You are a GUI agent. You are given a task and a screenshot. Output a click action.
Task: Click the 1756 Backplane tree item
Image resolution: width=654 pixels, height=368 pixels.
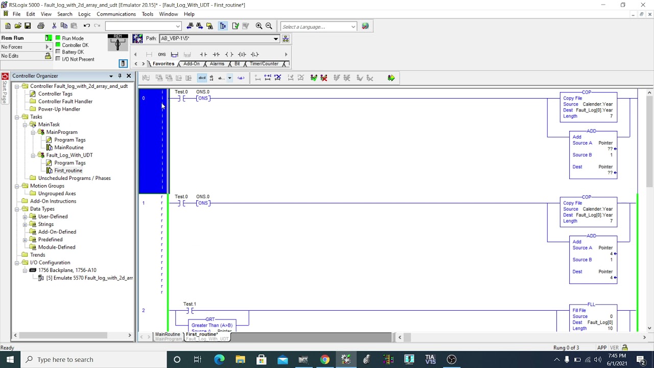pyautogui.click(x=67, y=270)
